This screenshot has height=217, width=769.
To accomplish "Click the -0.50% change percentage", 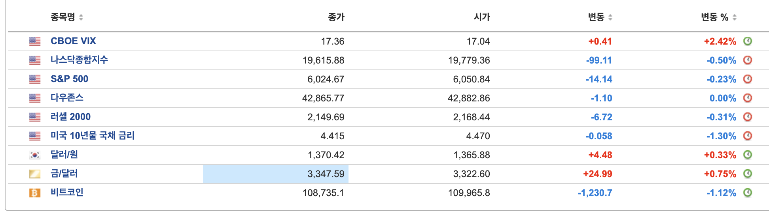I will click(722, 60).
